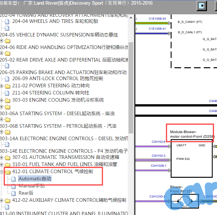This screenshot has height=215, width=217.
Task: Select 204-04 WHEELS AND TIRES item
Action: point(55,21)
